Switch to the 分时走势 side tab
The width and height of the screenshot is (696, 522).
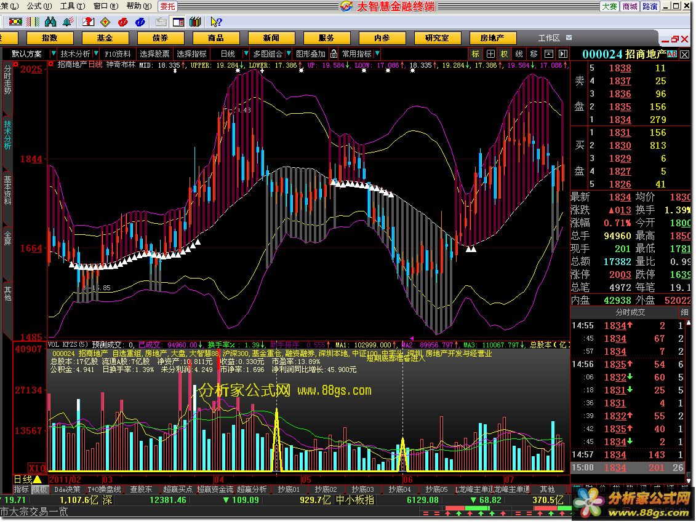[7, 80]
